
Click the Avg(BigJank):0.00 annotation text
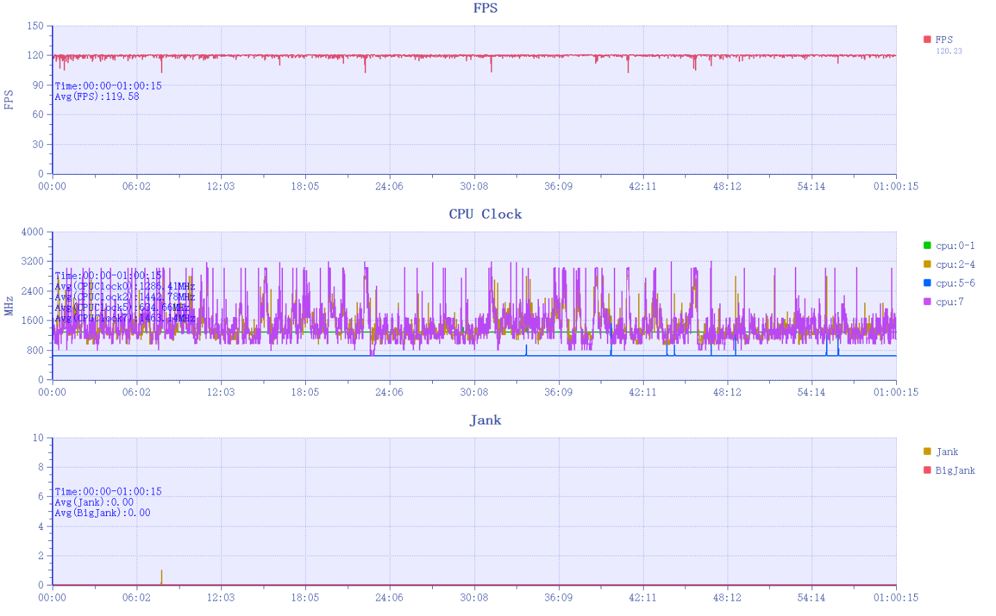pyautogui.click(x=103, y=513)
